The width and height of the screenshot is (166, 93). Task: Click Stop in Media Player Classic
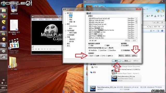tap(39, 49)
